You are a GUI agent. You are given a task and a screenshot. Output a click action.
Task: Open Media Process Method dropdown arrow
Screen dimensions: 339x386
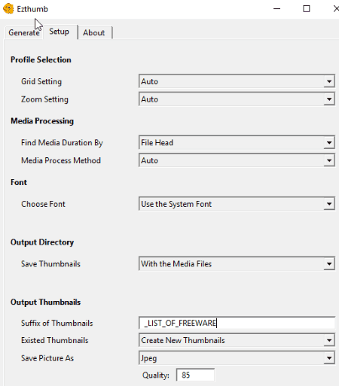(329, 160)
